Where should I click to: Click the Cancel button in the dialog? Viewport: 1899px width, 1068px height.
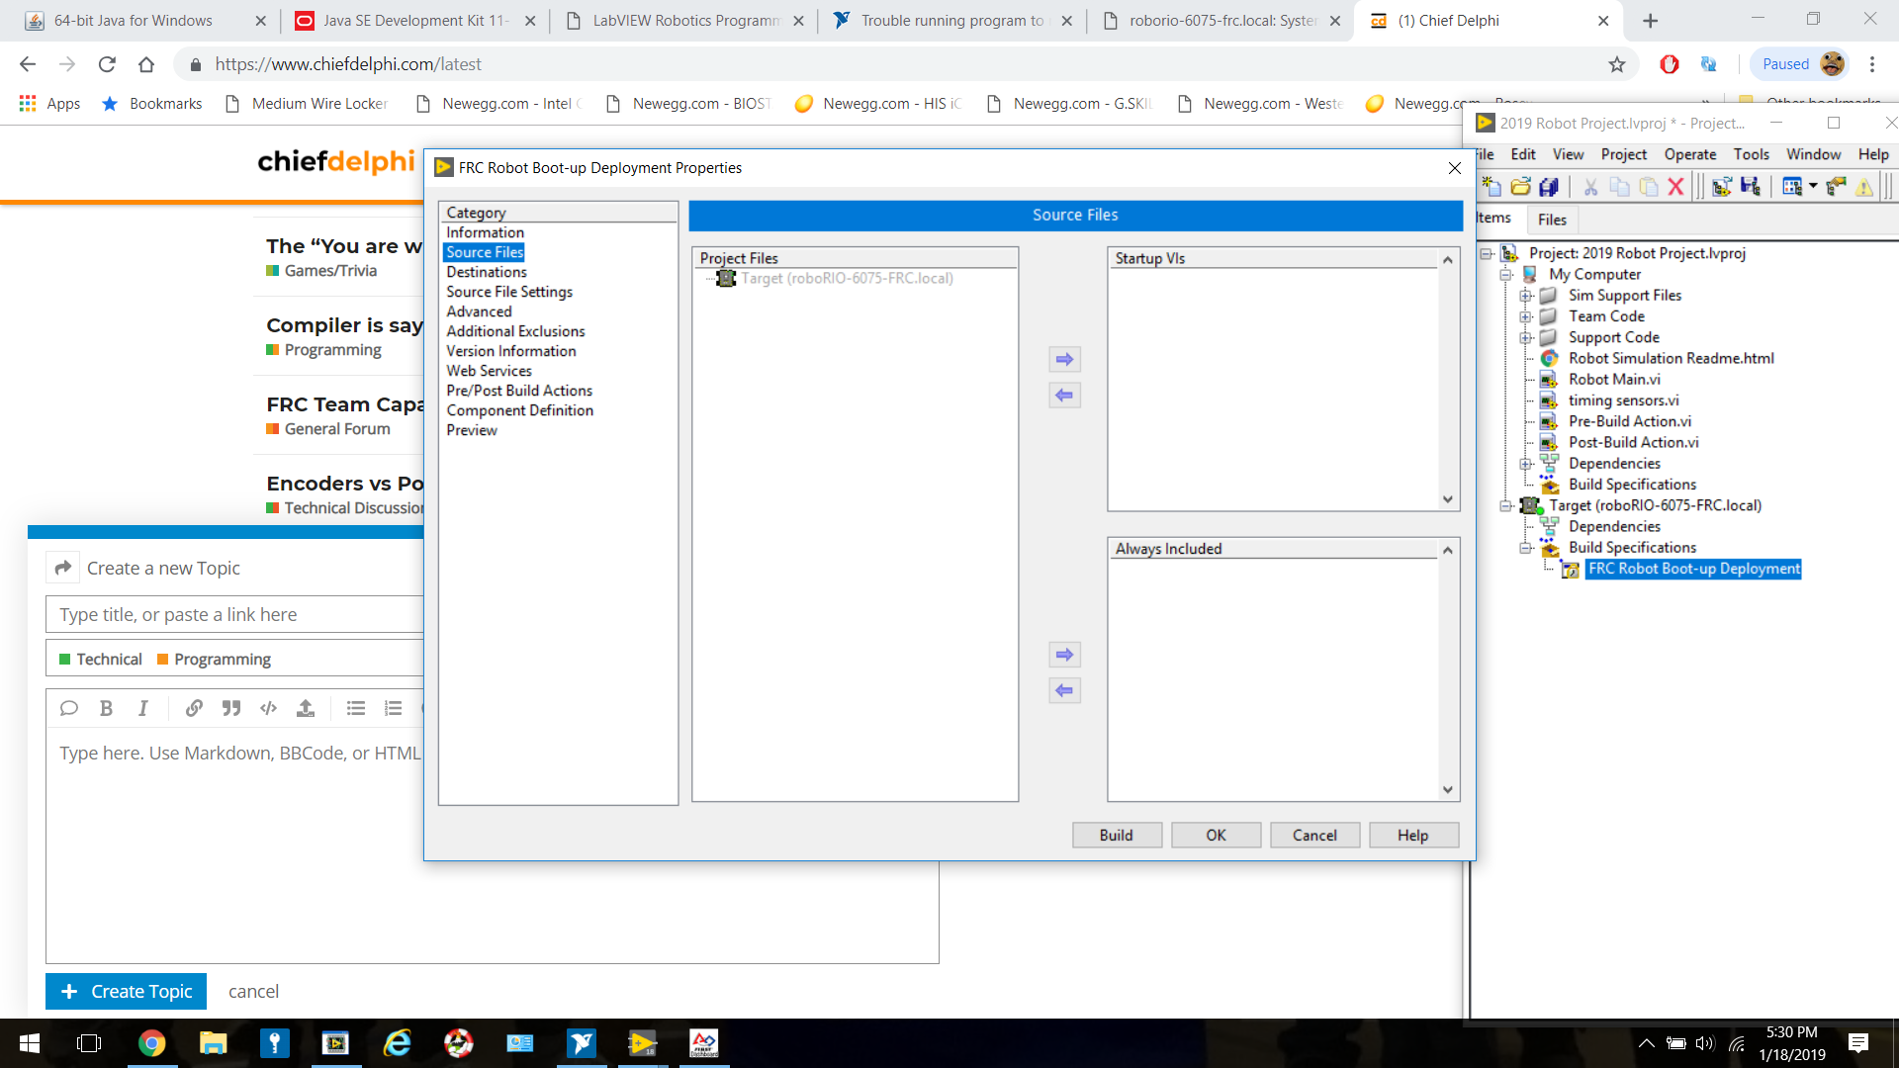pos(1314,836)
